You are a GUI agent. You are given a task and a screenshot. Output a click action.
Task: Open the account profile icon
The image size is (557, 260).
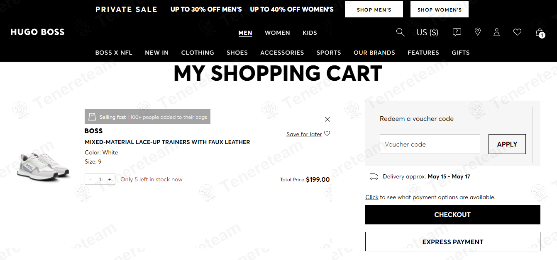click(x=496, y=32)
